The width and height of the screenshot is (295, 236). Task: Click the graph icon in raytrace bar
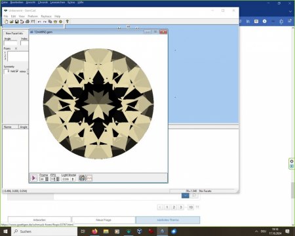89,178
